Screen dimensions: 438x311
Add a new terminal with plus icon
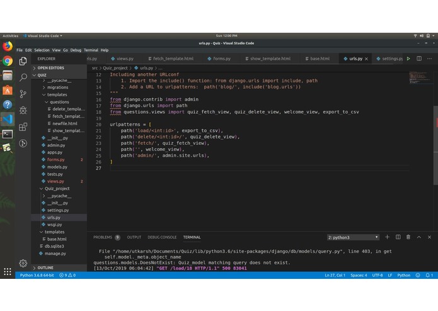coord(387,237)
